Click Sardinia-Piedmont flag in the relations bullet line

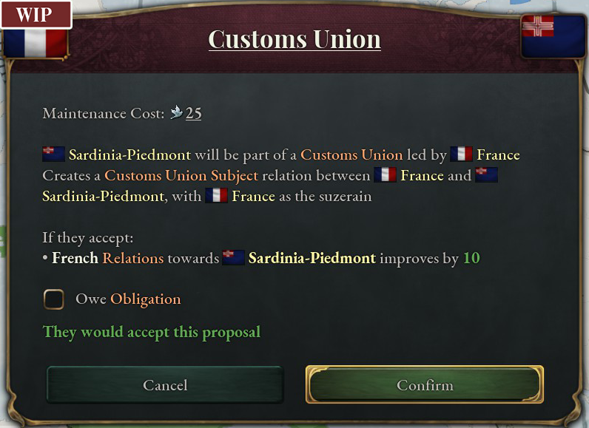click(x=233, y=258)
